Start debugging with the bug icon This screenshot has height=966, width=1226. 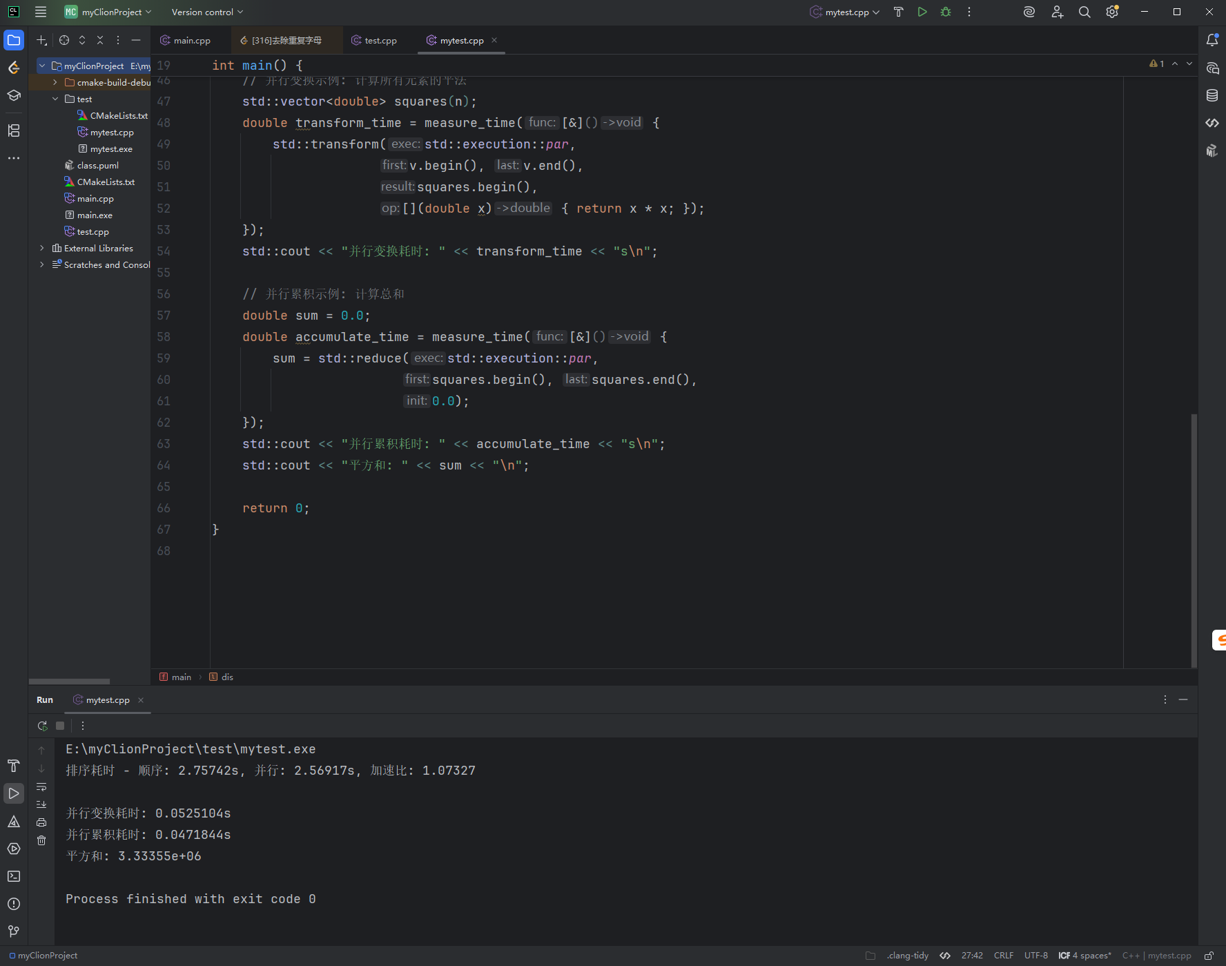tap(946, 12)
